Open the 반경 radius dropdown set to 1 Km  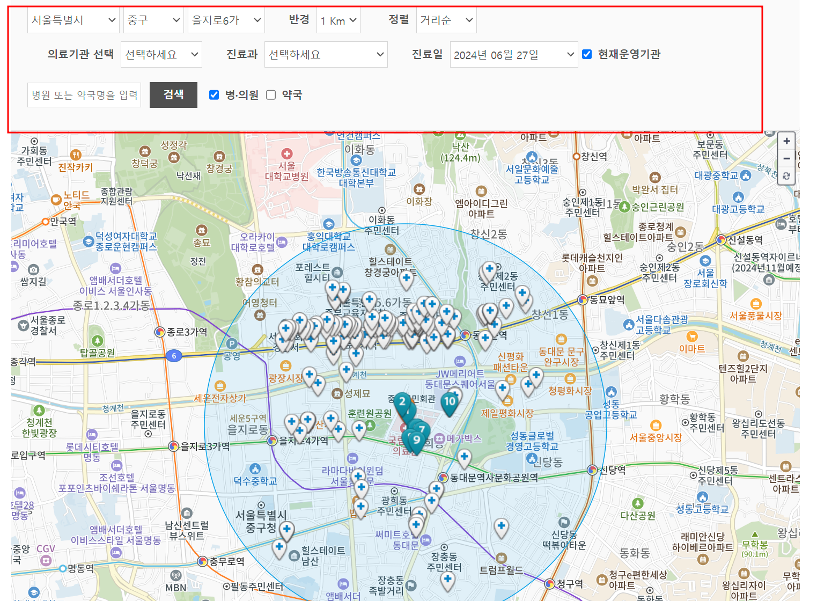(x=338, y=20)
